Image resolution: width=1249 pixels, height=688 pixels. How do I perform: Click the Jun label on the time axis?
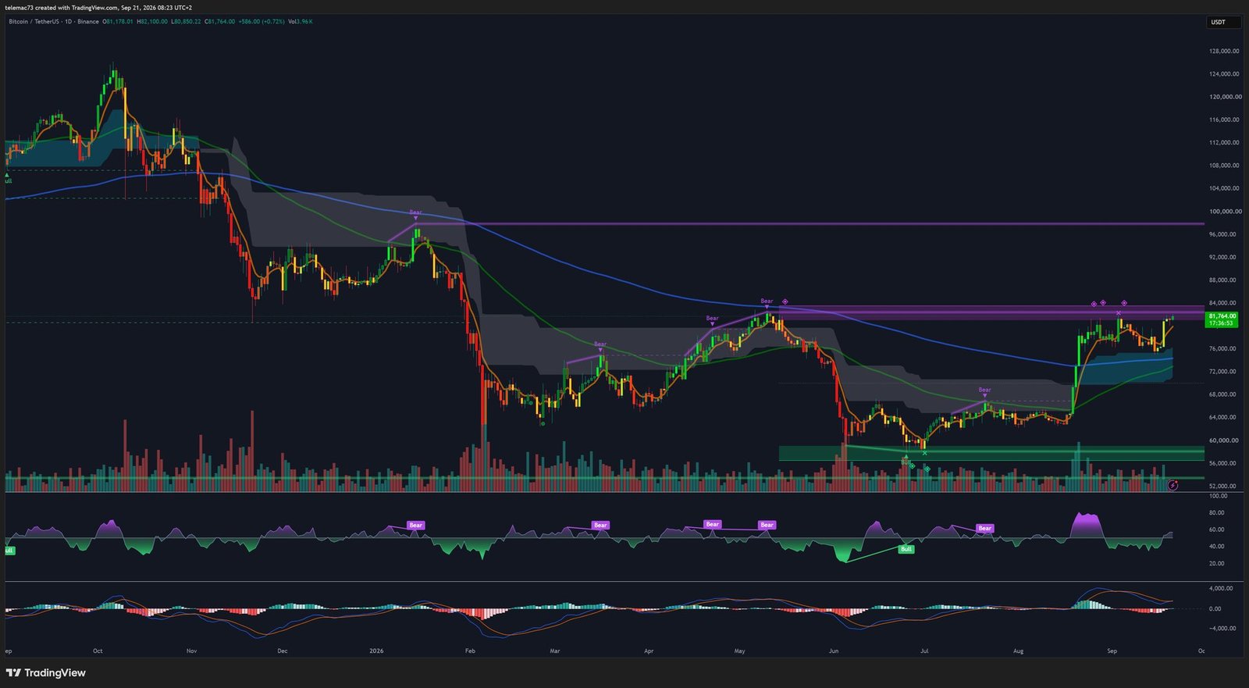point(834,651)
